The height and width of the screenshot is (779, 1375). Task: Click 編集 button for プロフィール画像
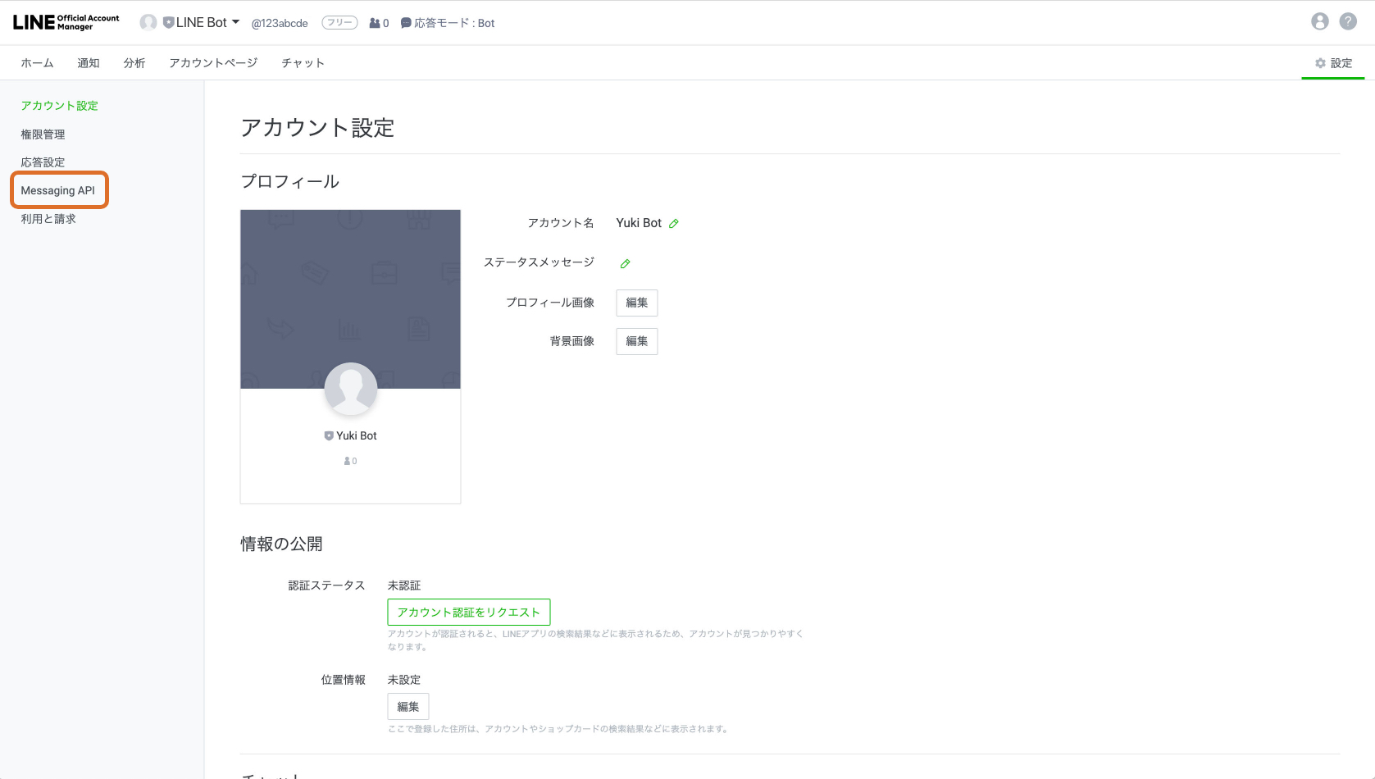(x=636, y=303)
